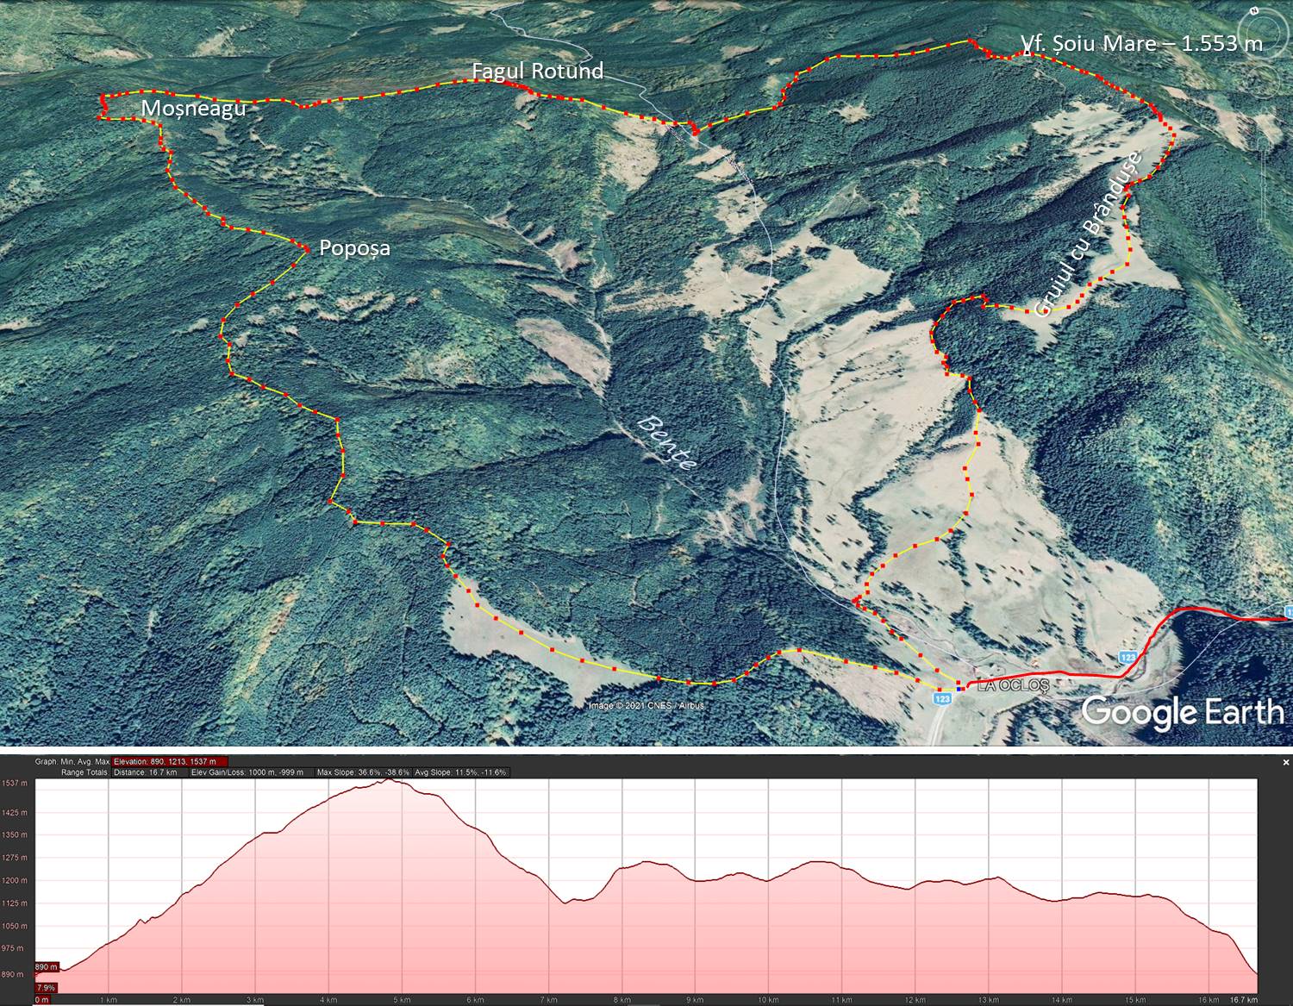Screen dimensions: 1293x1006
Task: Click the Image © 2021 CNES / Airbus attribution
Action: tap(646, 706)
